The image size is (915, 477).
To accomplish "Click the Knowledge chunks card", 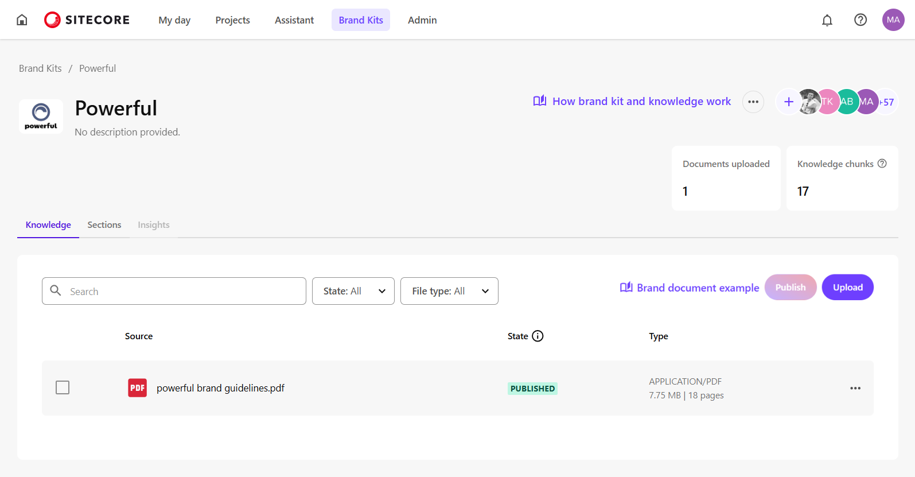I will click(x=842, y=178).
